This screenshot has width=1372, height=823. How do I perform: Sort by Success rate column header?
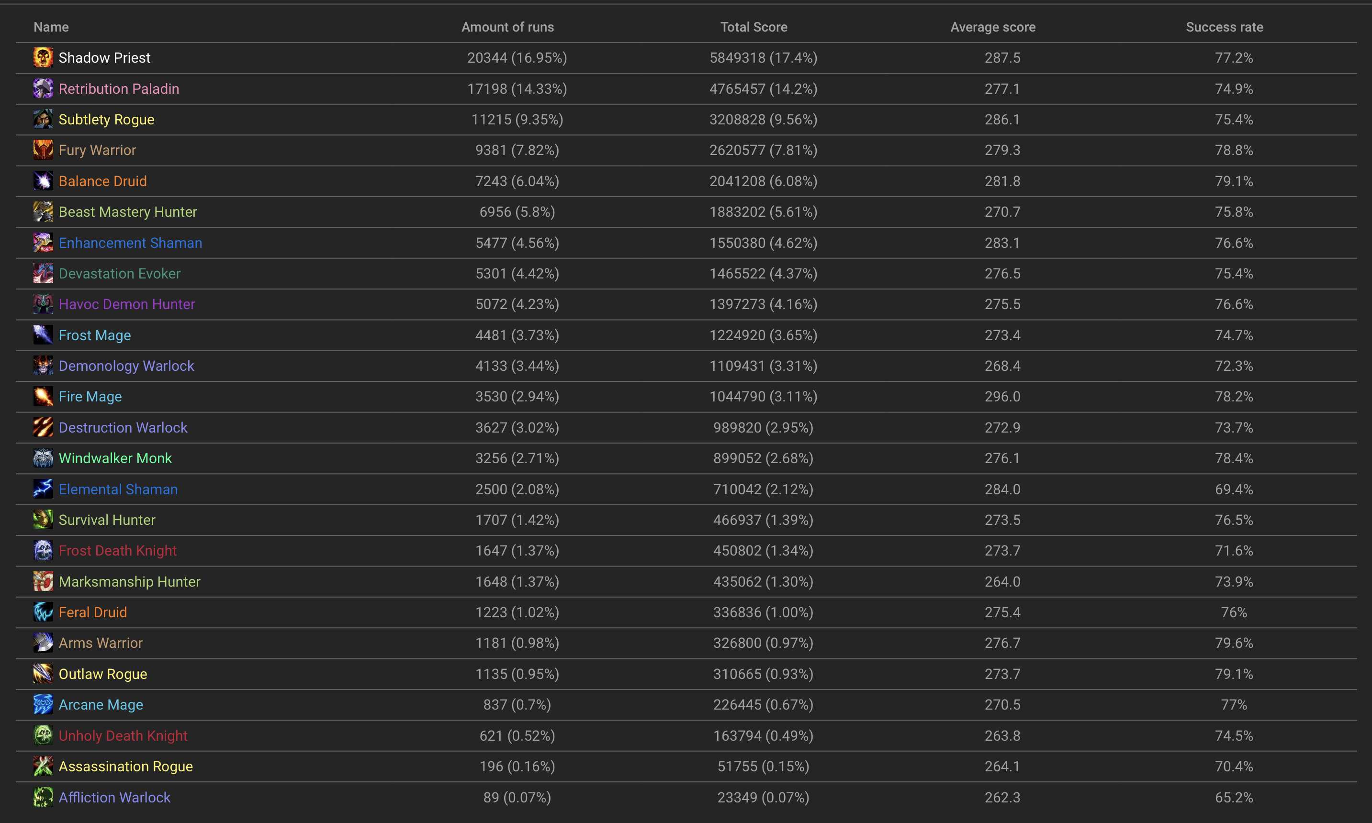click(1224, 27)
